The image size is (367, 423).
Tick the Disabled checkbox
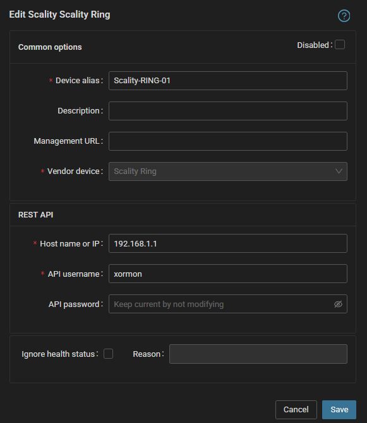coord(340,45)
